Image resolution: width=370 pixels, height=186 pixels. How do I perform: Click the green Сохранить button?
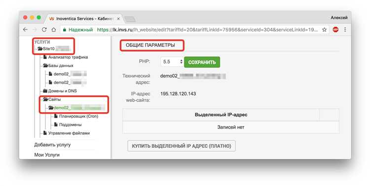pyautogui.click(x=202, y=62)
